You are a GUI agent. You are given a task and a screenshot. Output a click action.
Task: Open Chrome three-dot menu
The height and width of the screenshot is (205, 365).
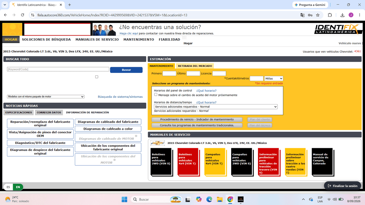coord(359,15)
